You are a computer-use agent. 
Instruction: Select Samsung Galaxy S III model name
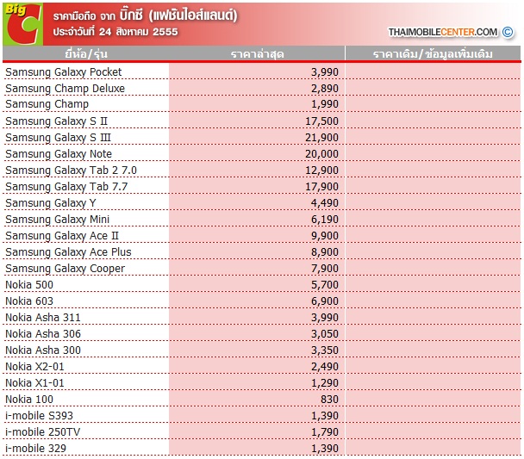(x=58, y=138)
